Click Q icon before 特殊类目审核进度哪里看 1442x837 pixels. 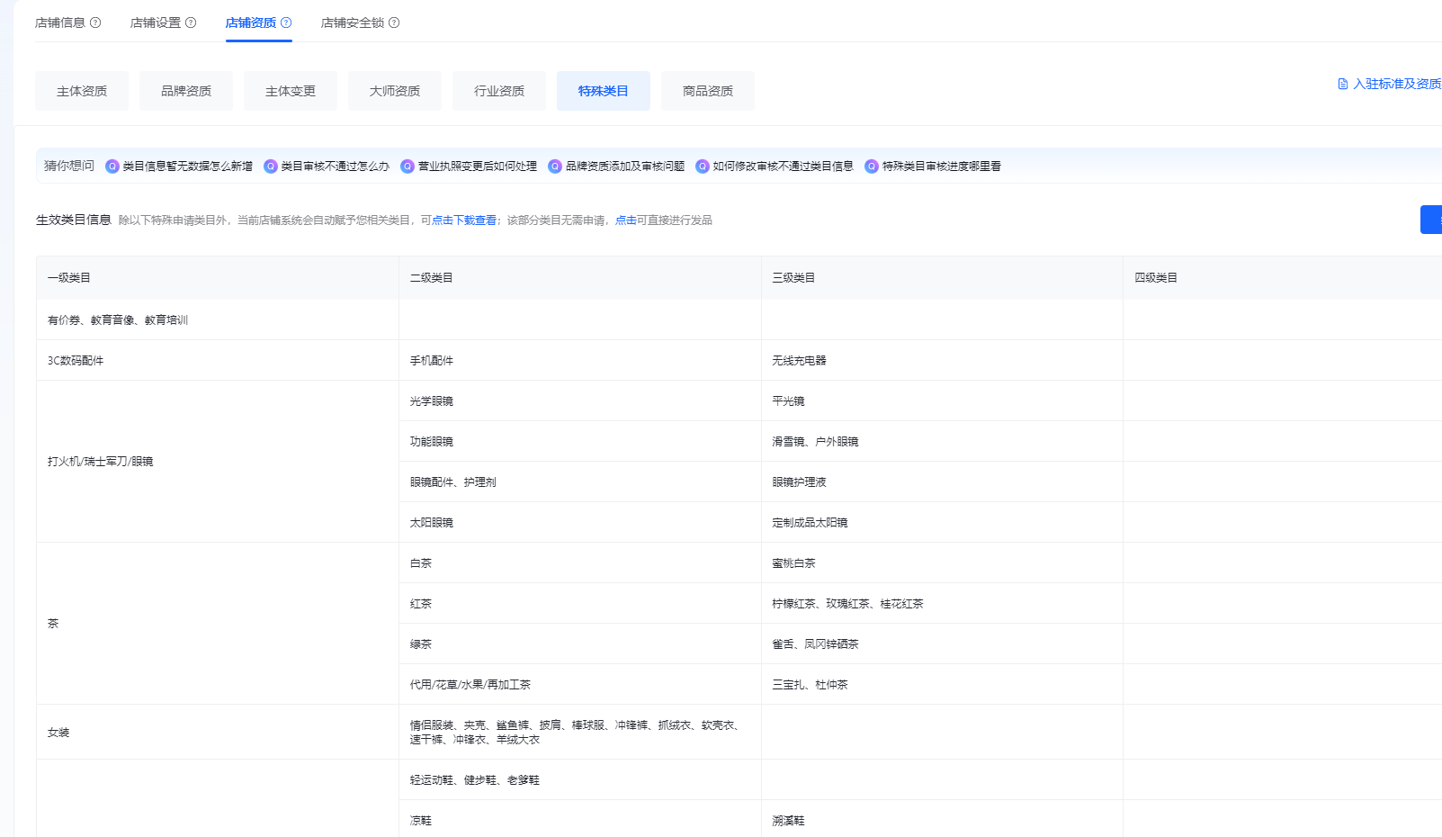(872, 166)
